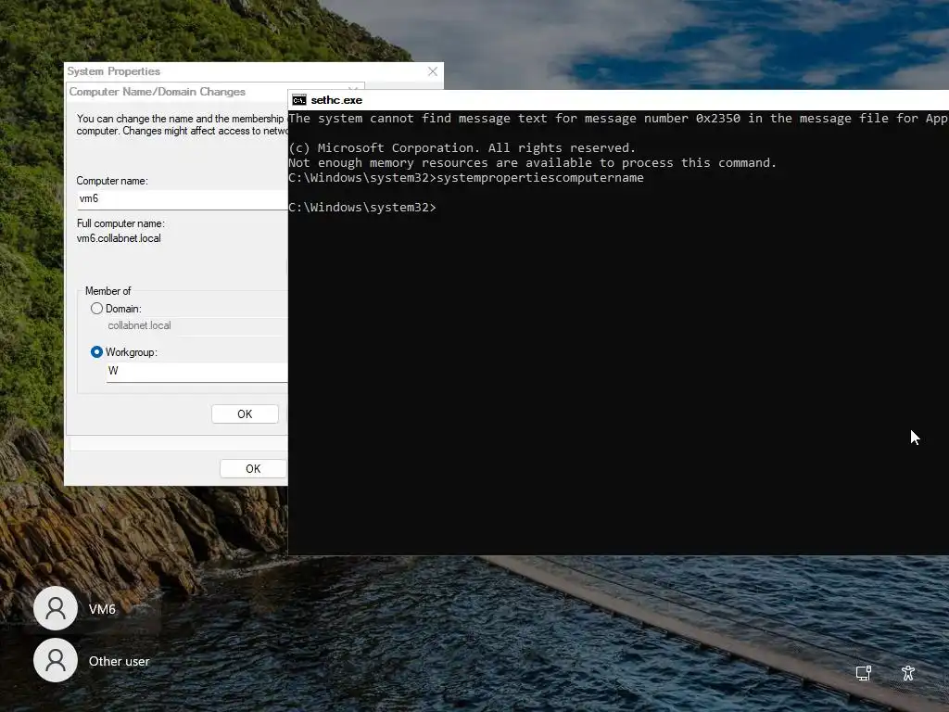Viewport: 949px width, 712px height.
Task: Click the empty C:\Windows\system32> prompt line
Action: (362, 207)
